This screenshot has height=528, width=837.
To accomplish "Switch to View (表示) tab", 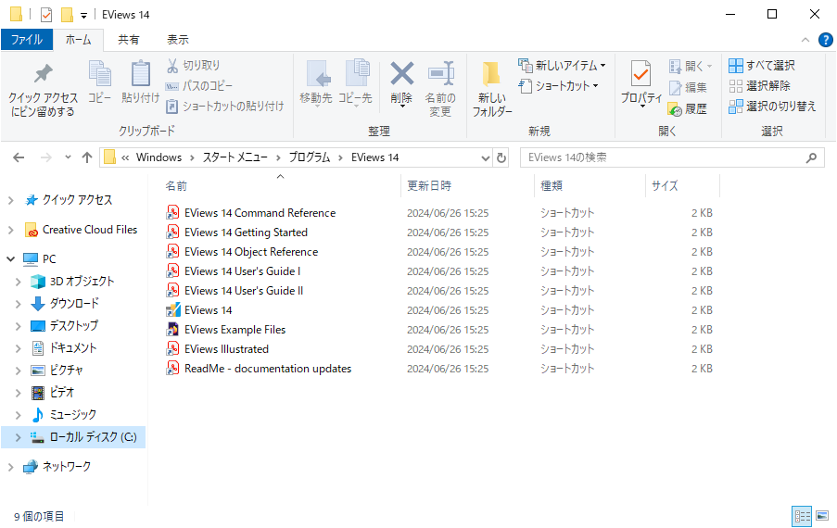I will pos(178,40).
